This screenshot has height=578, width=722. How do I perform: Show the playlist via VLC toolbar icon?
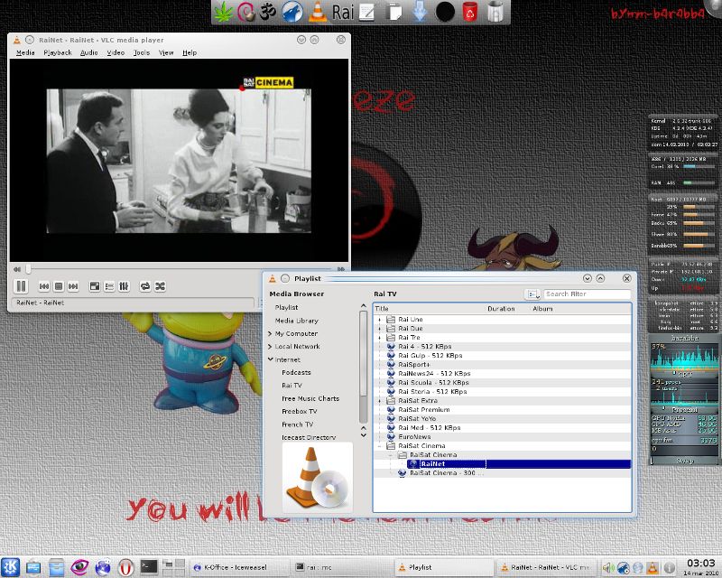[109, 286]
